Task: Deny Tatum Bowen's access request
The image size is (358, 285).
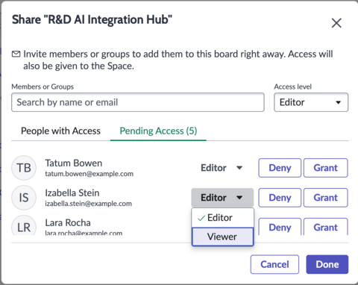Action: point(280,168)
